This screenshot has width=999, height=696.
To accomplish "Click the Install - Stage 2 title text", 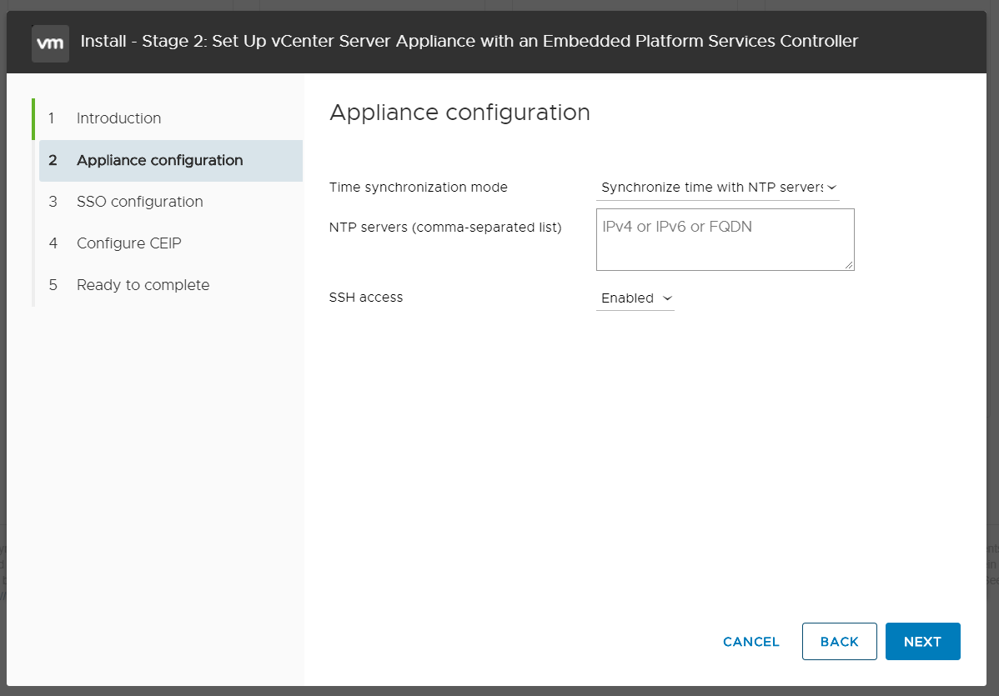I will coord(469,41).
